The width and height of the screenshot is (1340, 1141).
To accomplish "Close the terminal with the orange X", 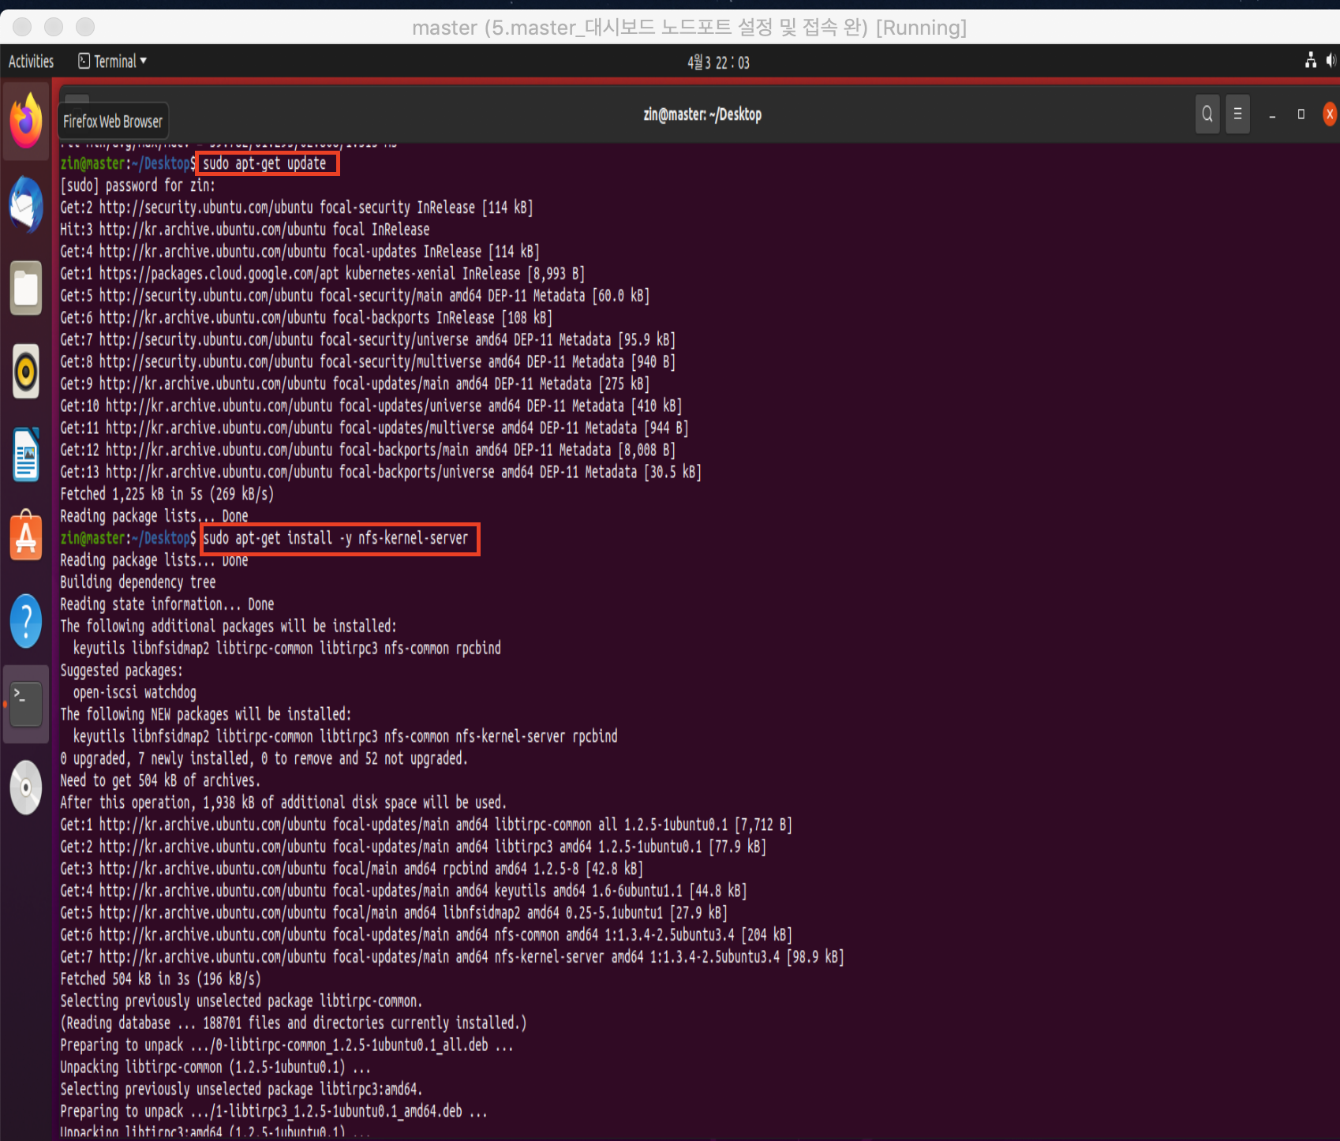I will click(1330, 114).
